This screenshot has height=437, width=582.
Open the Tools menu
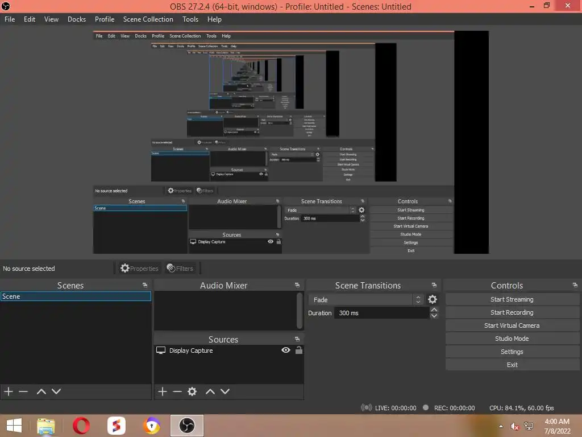[190, 19]
